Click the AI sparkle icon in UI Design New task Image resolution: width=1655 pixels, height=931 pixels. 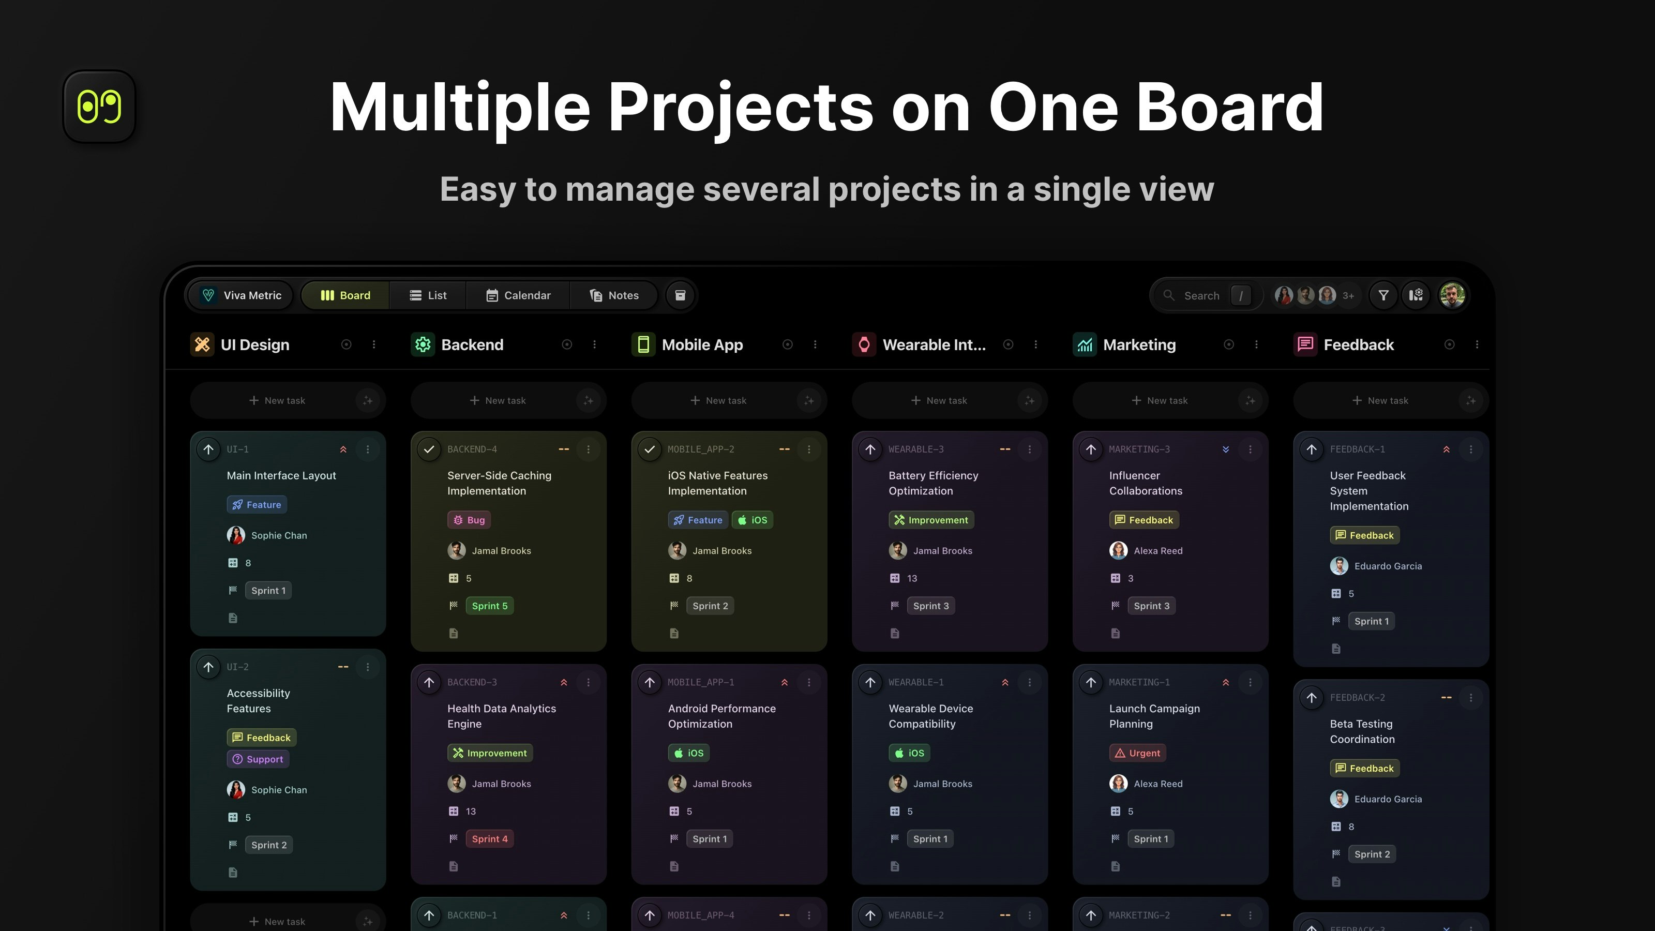pos(368,401)
